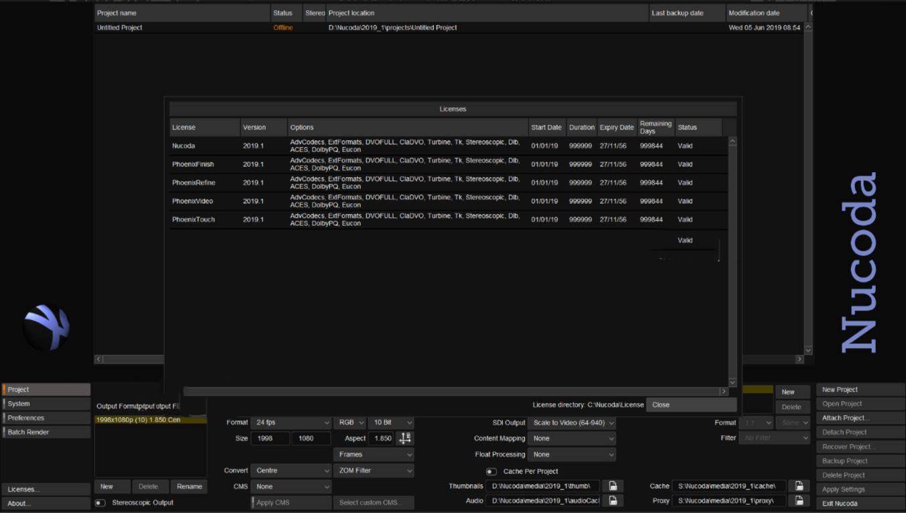
Task: Select the Untitled Project row
Action: pos(449,27)
